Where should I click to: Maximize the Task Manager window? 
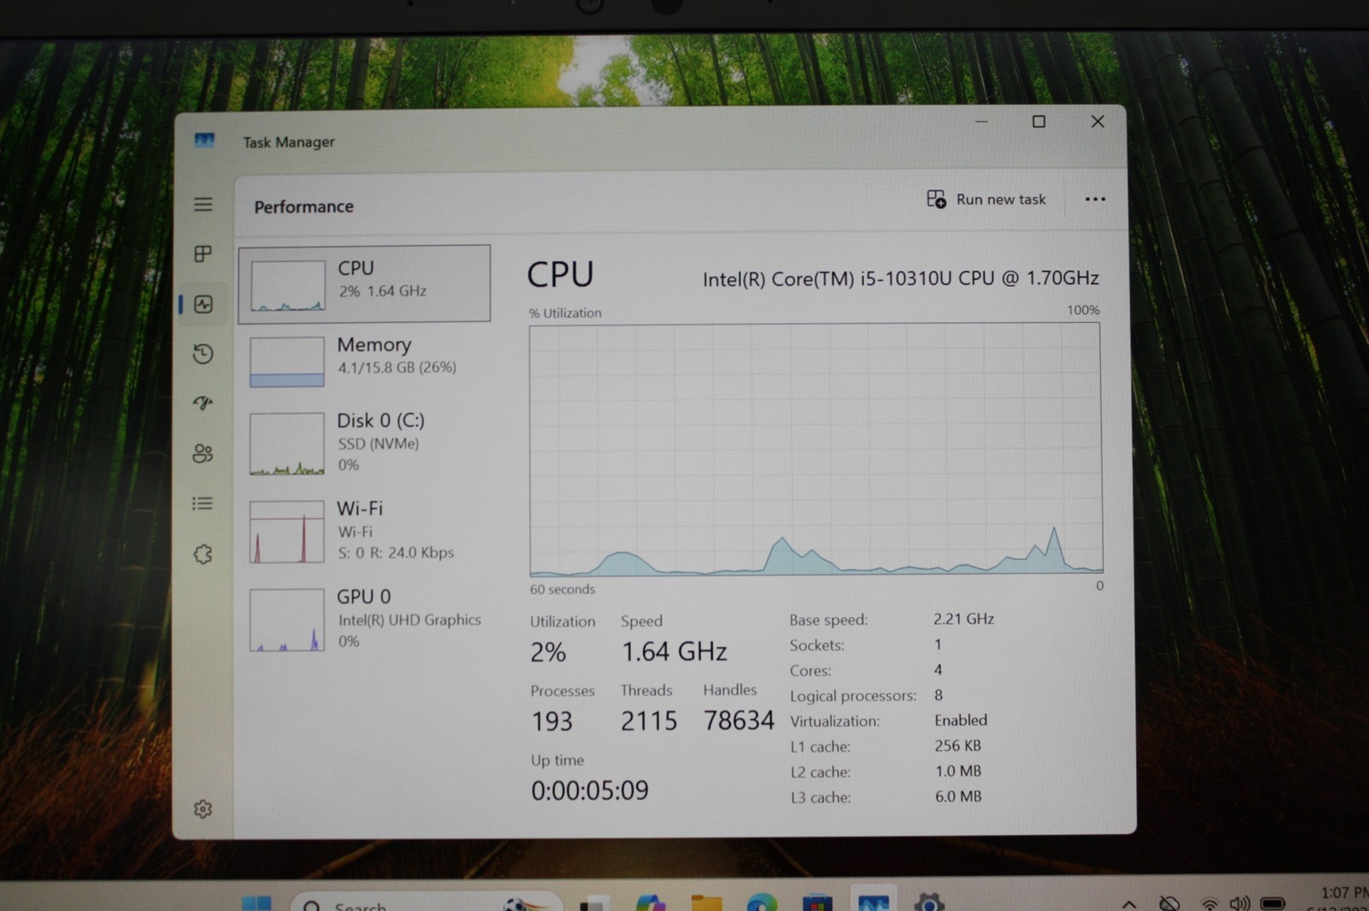point(1039,122)
